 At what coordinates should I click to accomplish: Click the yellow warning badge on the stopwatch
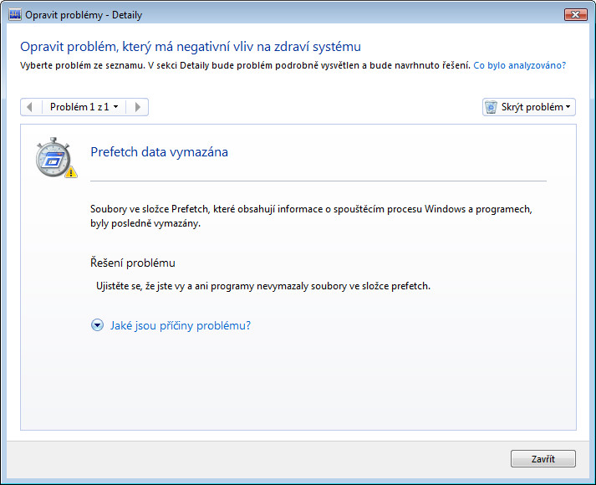pos(71,172)
